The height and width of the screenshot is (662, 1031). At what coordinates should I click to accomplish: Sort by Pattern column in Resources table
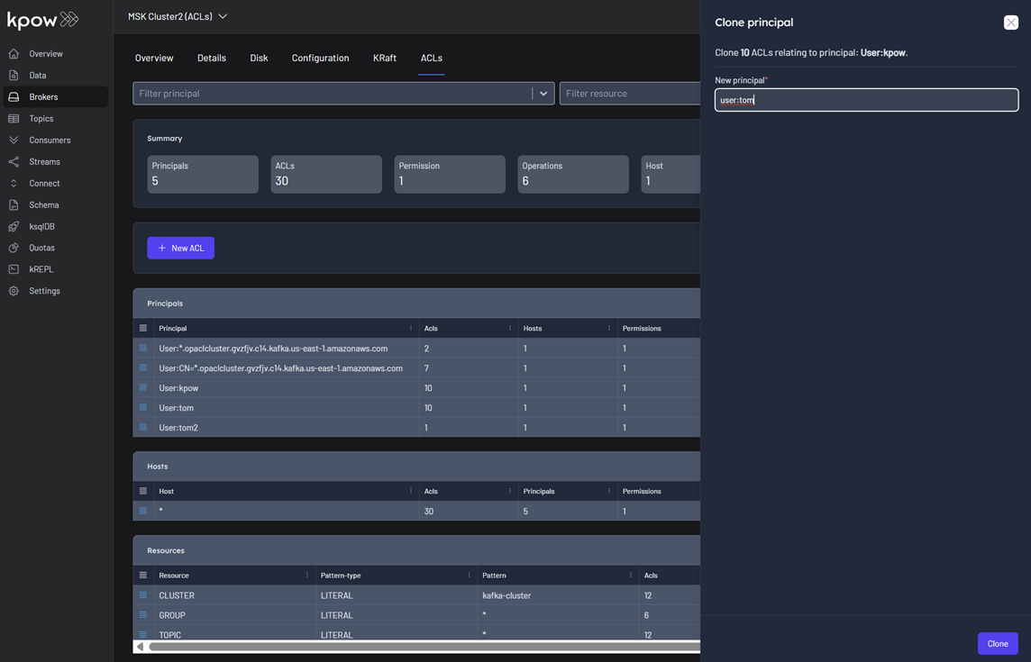495,576
